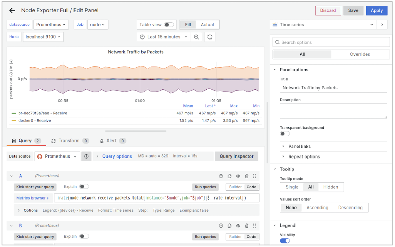The image size is (395, 247).
Task: Open Metrics browser for query A
Action: (32, 198)
